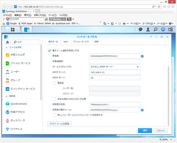This screenshot has height=143, width=177.
Task: Open File (ファイル) menu
Action: point(7,15)
